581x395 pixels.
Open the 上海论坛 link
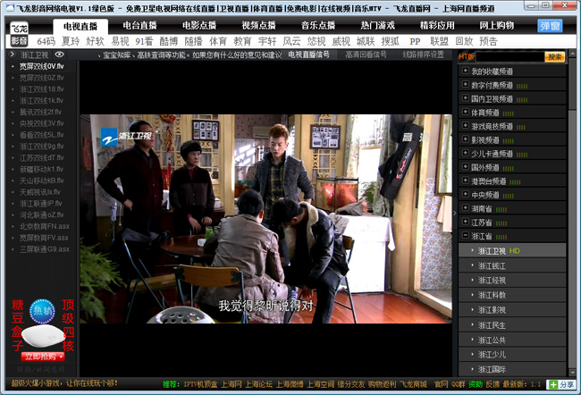[258, 384]
